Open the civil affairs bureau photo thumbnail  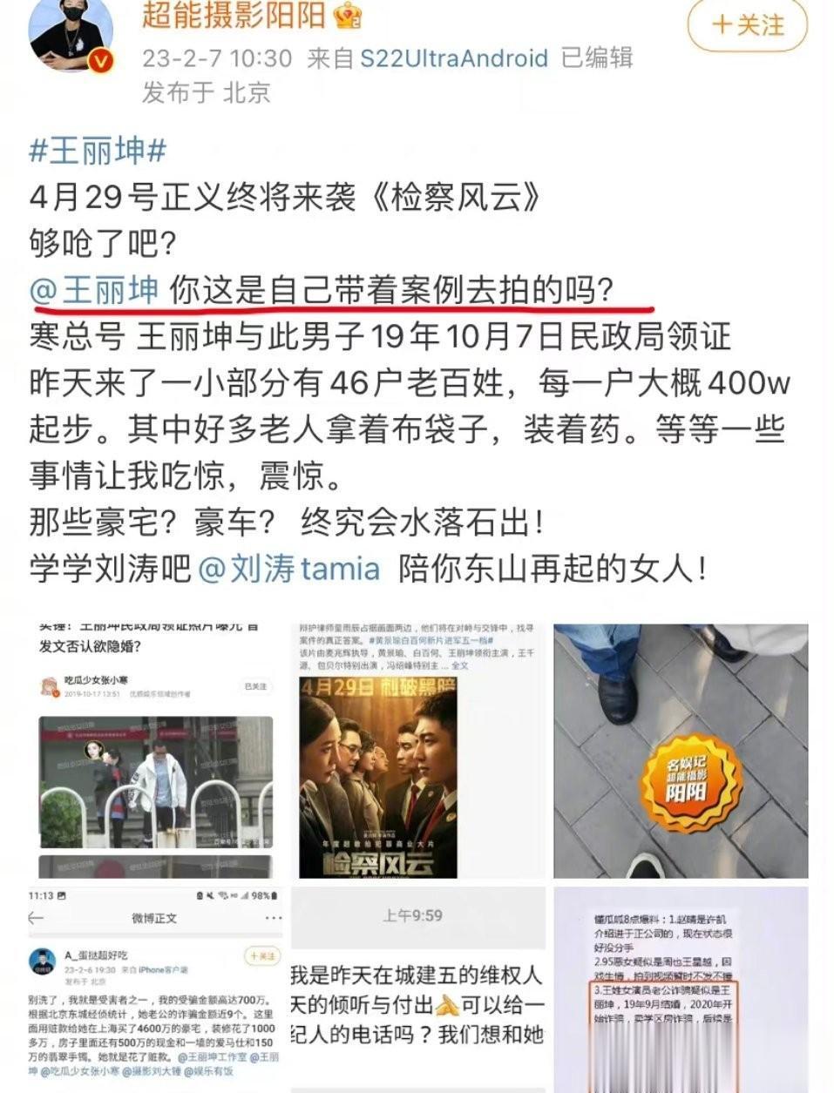pos(156,751)
